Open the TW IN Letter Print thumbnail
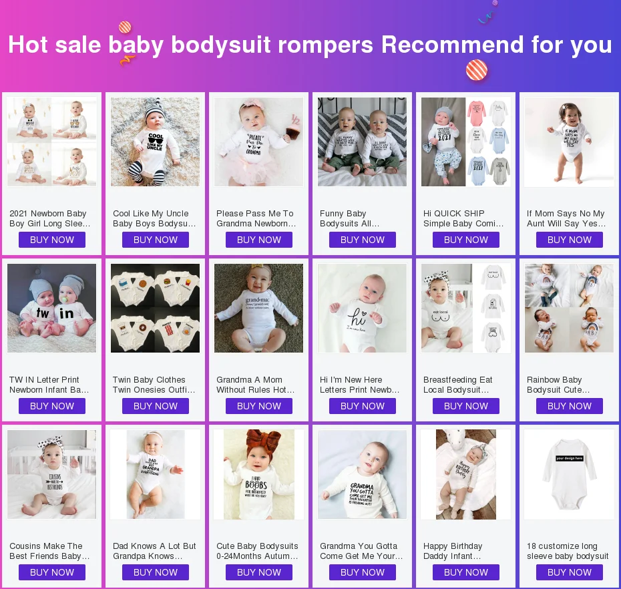621x589 pixels. (52, 308)
